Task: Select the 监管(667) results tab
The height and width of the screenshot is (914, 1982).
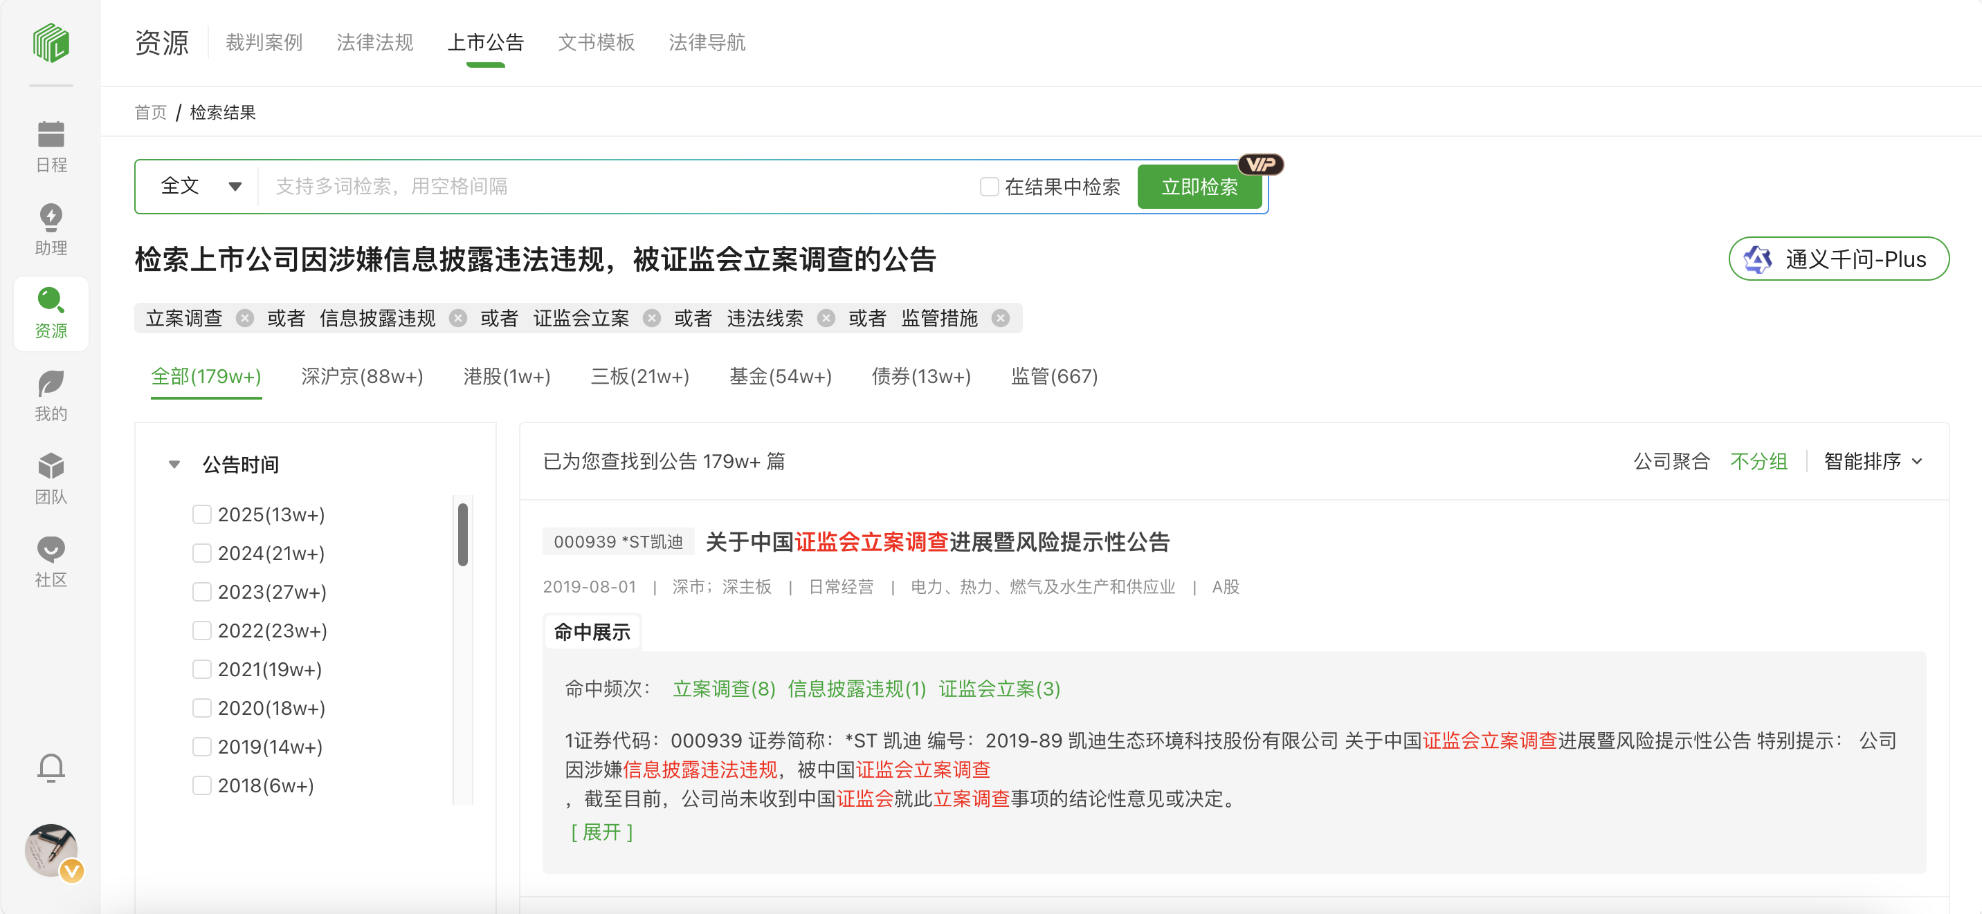Action: click(x=1055, y=377)
